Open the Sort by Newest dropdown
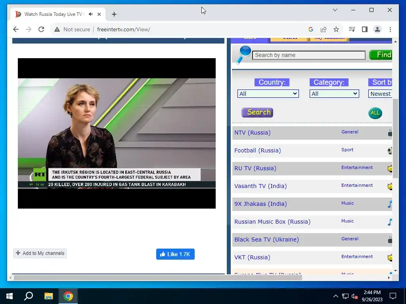The height and width of the screenshot is (304, 406). coord(380,93)
